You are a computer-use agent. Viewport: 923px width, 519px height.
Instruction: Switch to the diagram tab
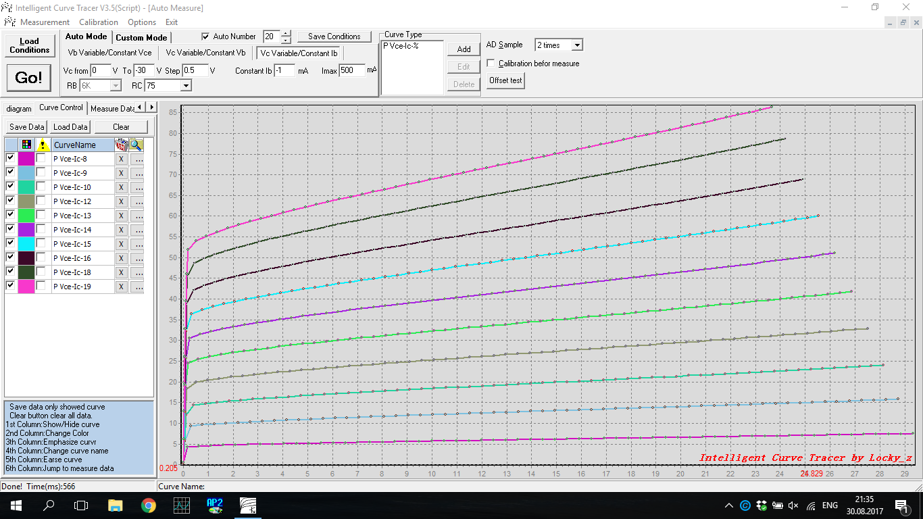click(x=19, y=108)
